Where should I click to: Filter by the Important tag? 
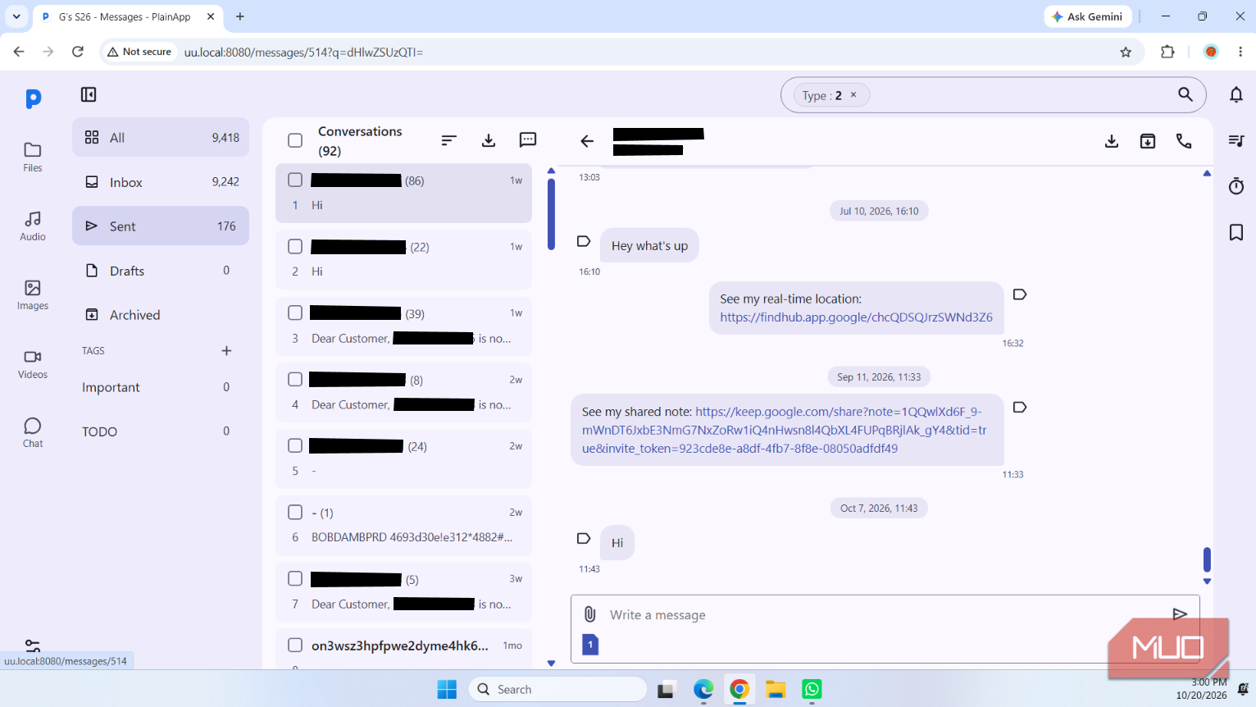pos(161,387)
